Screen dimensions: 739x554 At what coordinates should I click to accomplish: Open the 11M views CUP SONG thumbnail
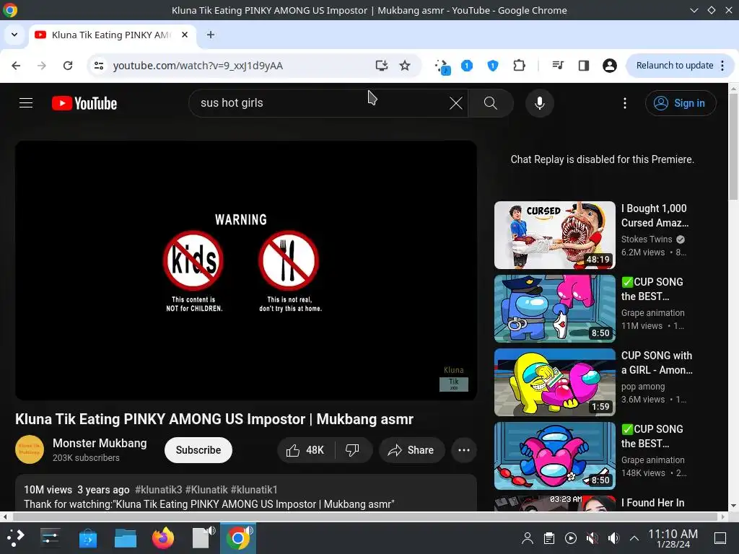click(555, 309)
